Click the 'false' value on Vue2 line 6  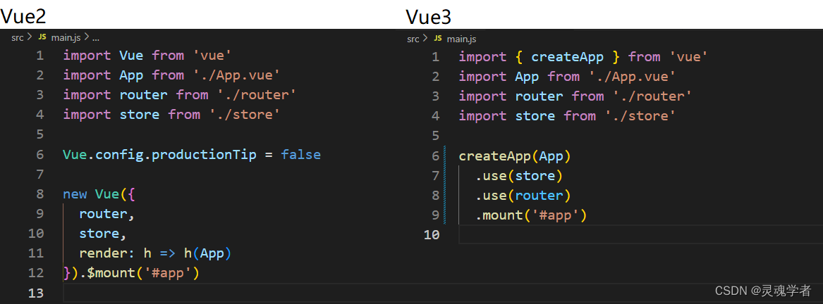[x=300, y=155]
